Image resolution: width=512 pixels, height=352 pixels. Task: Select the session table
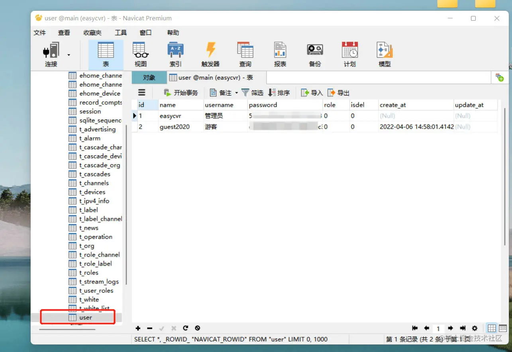[x=90, y=111]
